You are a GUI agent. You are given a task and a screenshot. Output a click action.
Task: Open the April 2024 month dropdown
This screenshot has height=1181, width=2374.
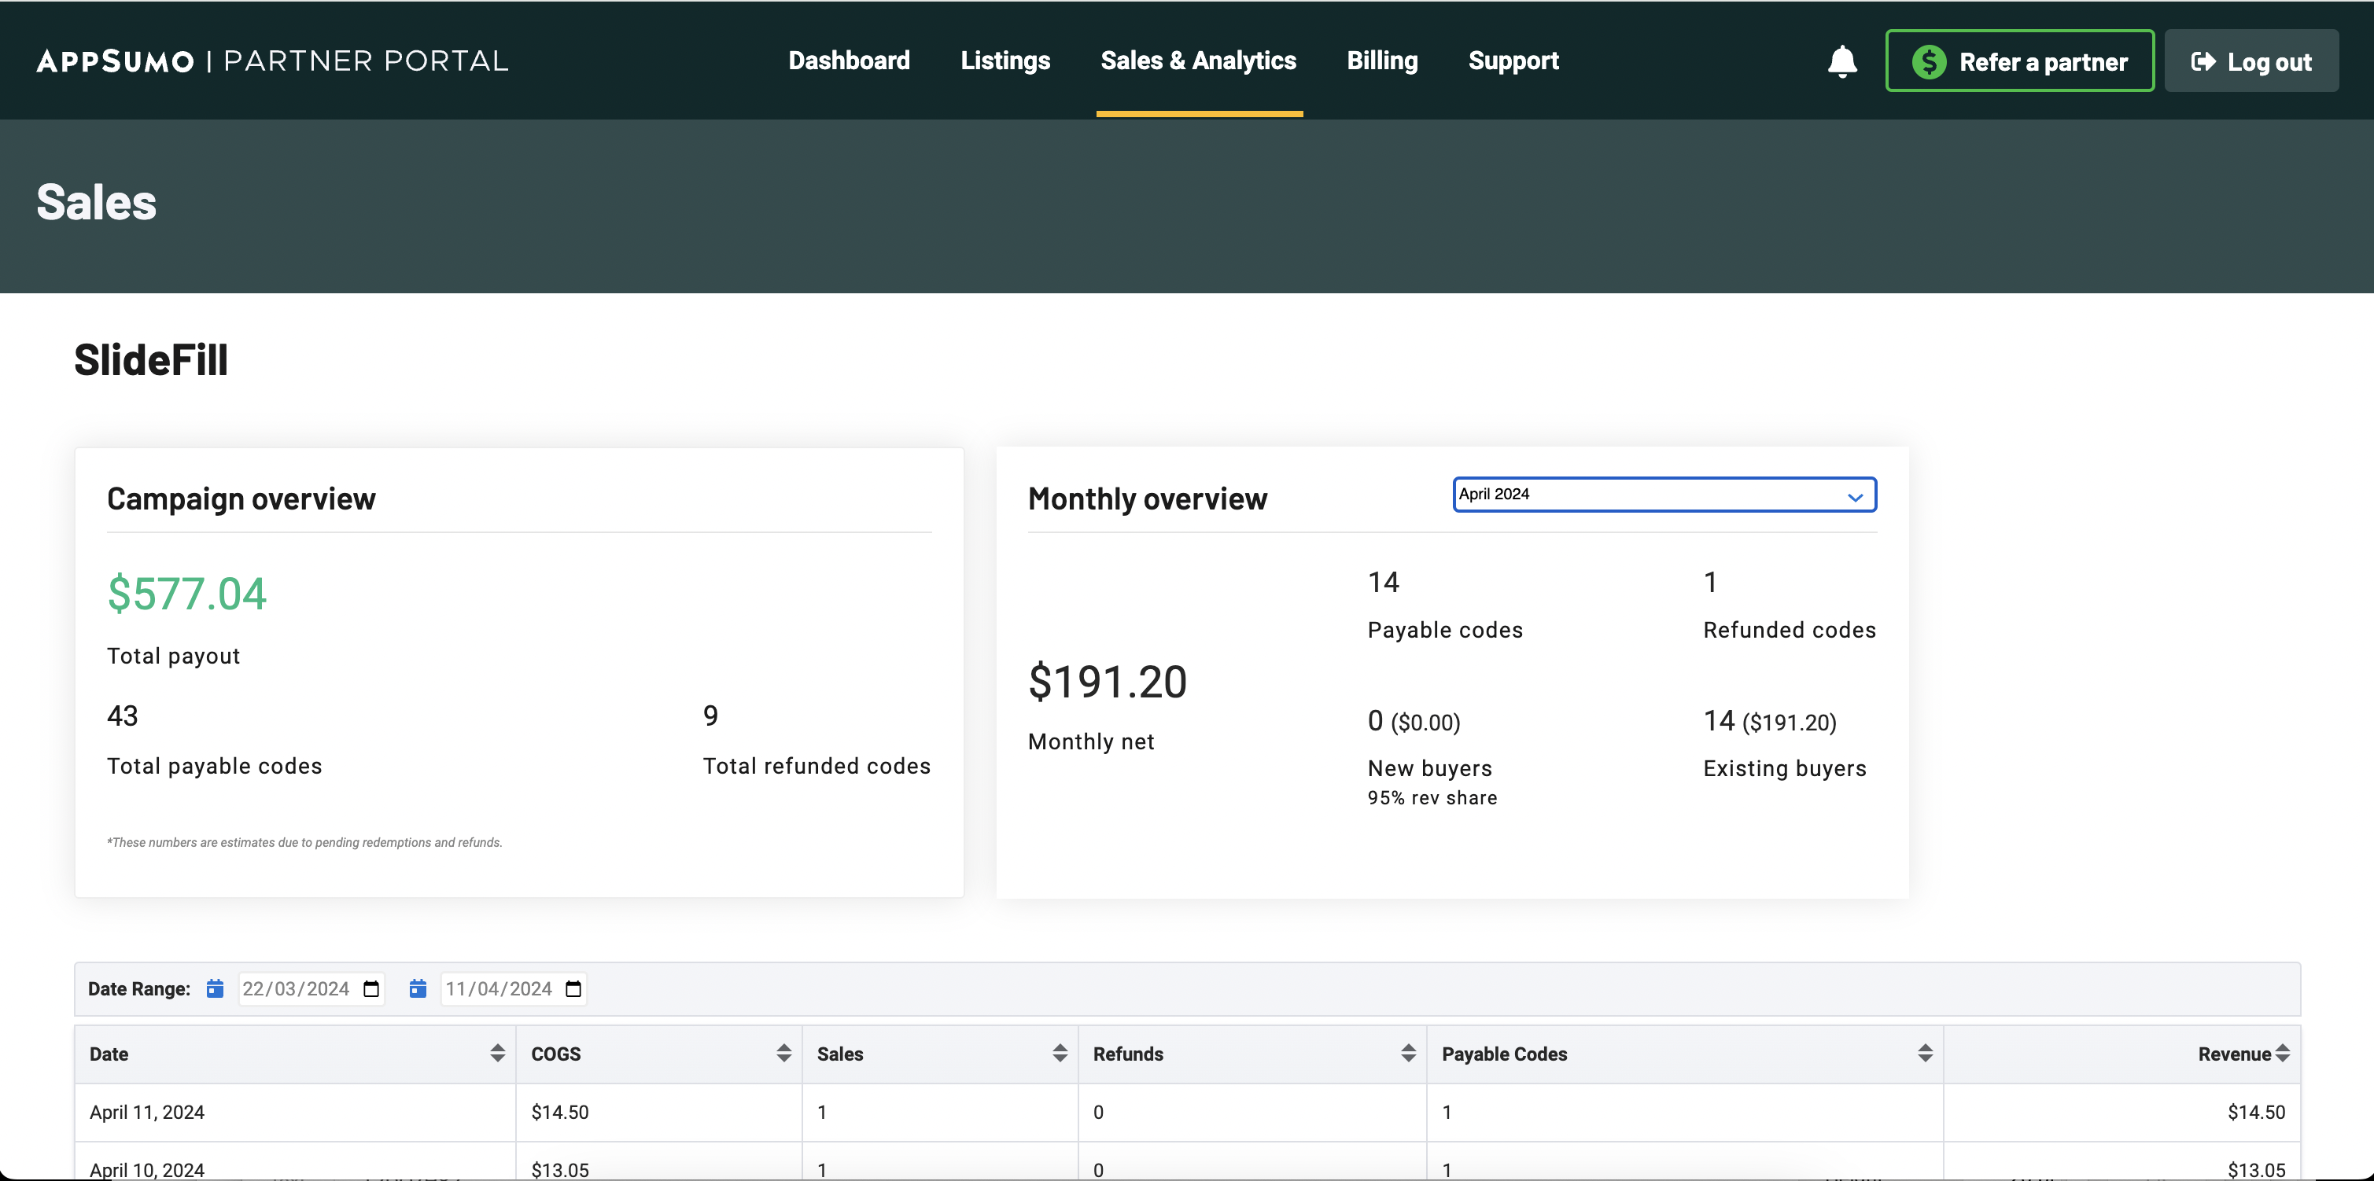[x=1664, y=495]
